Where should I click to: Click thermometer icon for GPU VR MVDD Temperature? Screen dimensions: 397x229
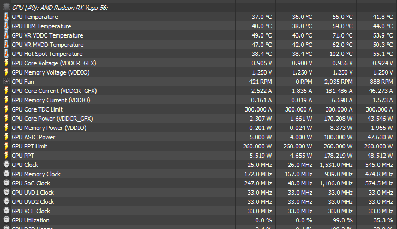pyautogui.click(x=7, y=45)
